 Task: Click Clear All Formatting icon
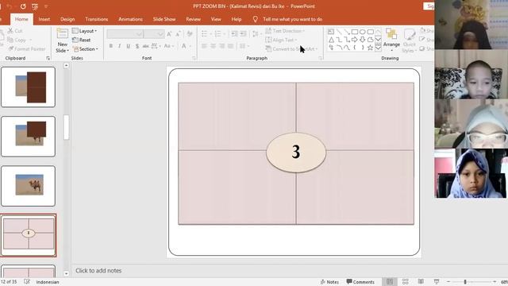point(190,34)
